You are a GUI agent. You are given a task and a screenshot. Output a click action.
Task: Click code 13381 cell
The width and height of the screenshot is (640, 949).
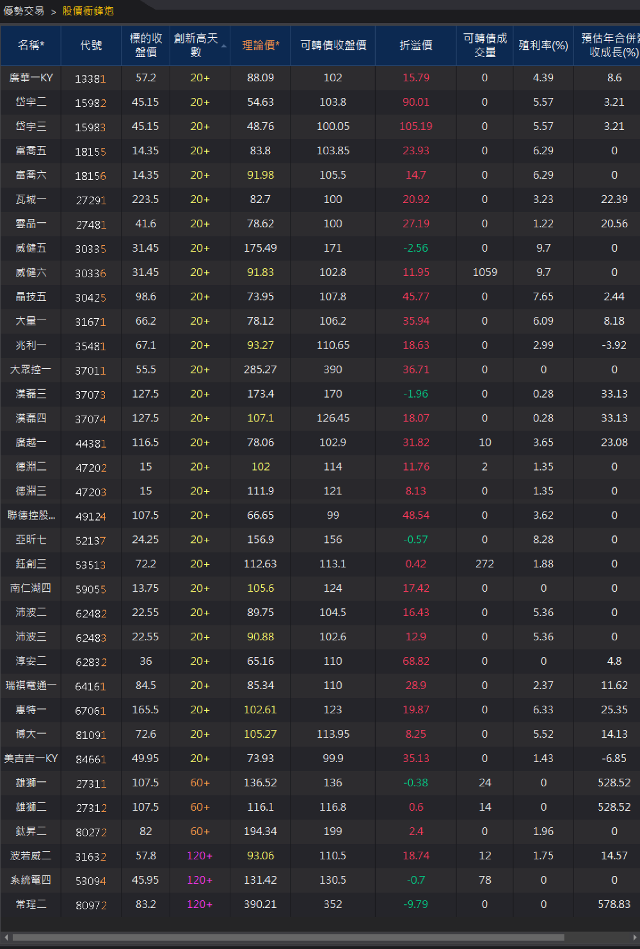91,79
